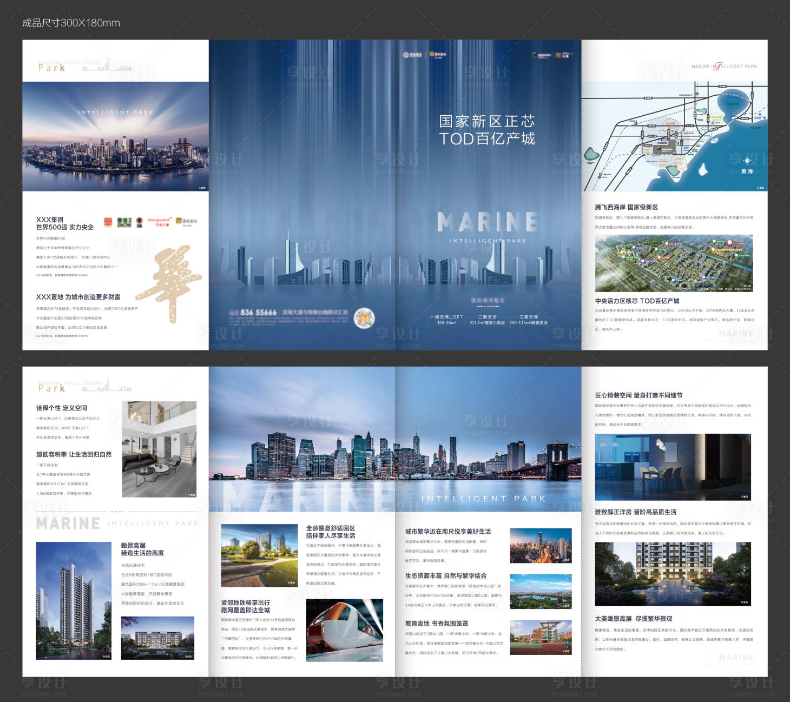Click the Vanguard brand logo
790x702 pixels.
pyautogui.click(x=160, y=222)
